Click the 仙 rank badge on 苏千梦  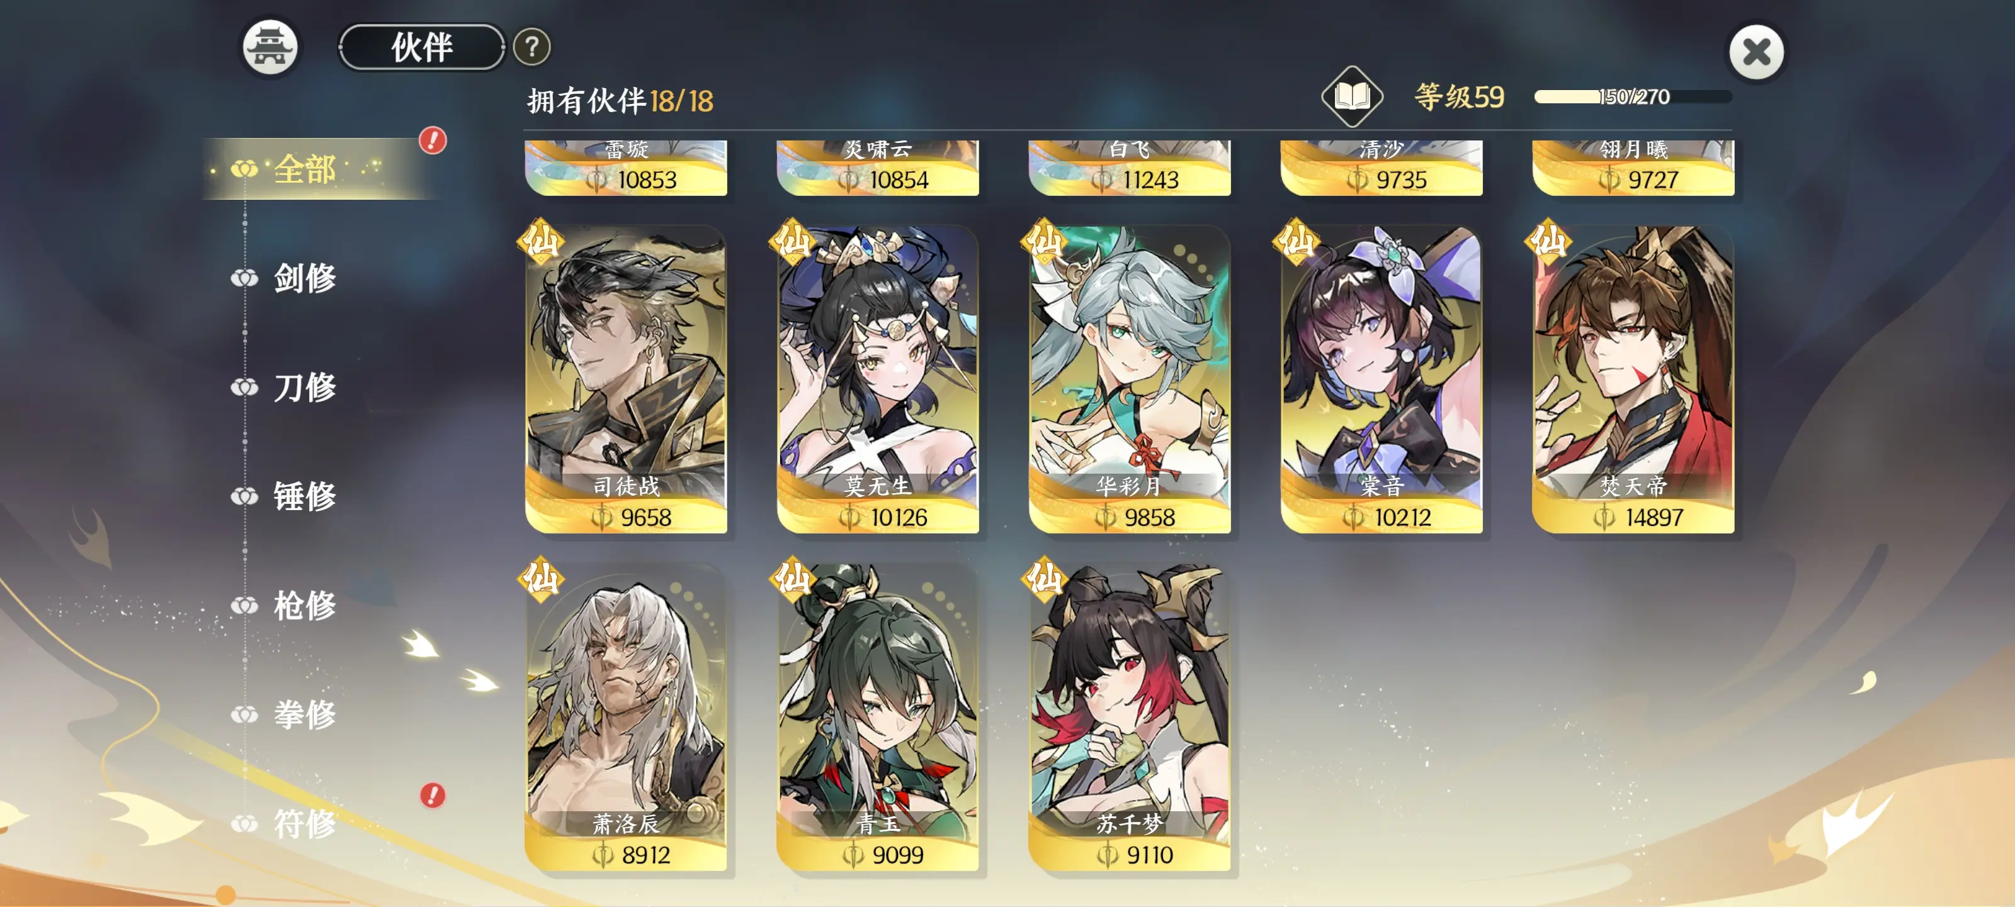(x=1045, y=578)
